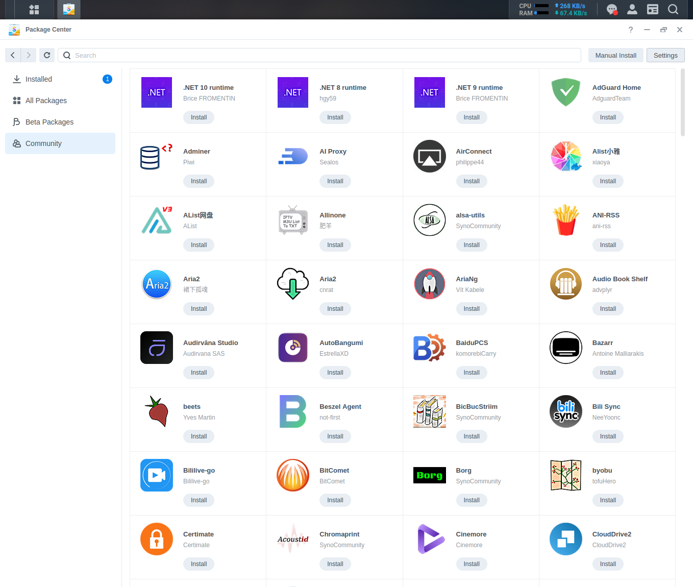Open the Aria2 blue circle icon
Viewport: 693px width, 587px height.
tap(157, 284)
